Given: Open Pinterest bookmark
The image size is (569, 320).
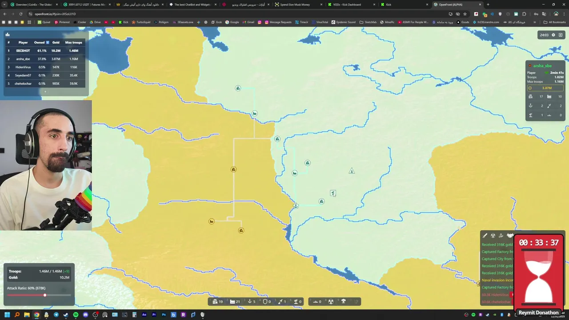Looking at the screenshot, I should coord(62,22).
